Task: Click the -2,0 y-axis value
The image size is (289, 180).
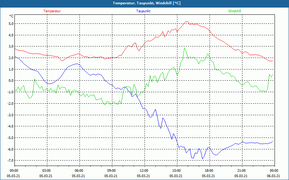Action: point(10,103)
